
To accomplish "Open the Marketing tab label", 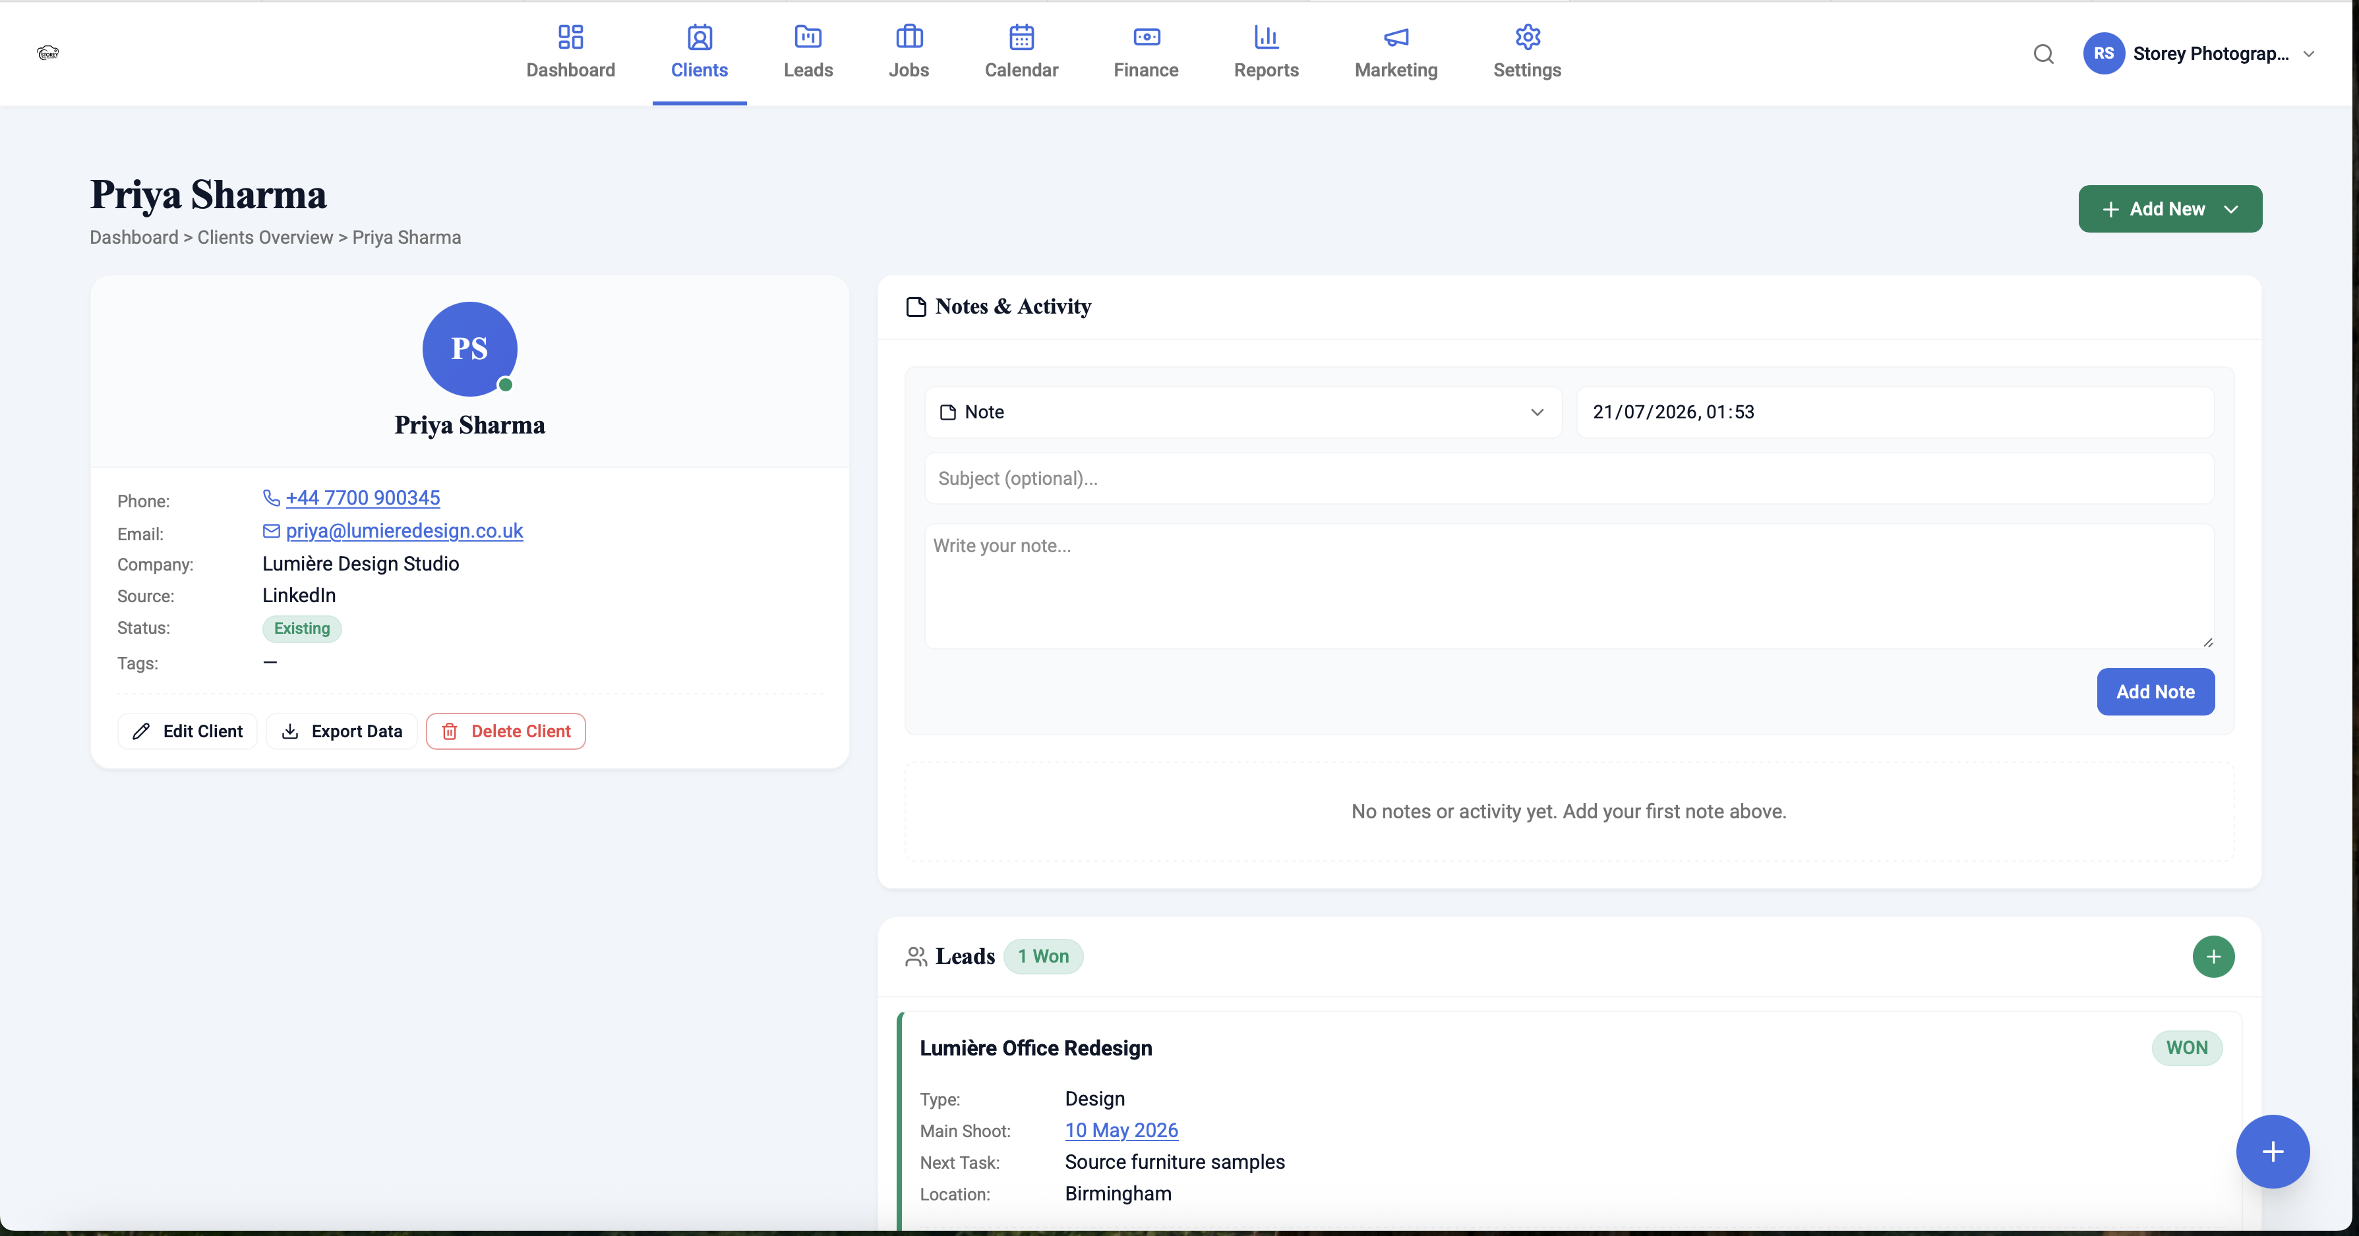I will pos(1396,70).
